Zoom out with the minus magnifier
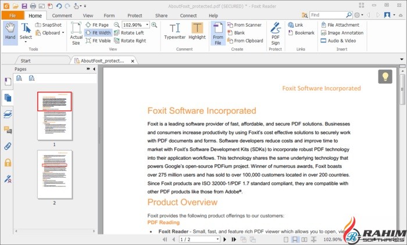The width and height of the screenshot is (407, 245). (x=117, y=25)
